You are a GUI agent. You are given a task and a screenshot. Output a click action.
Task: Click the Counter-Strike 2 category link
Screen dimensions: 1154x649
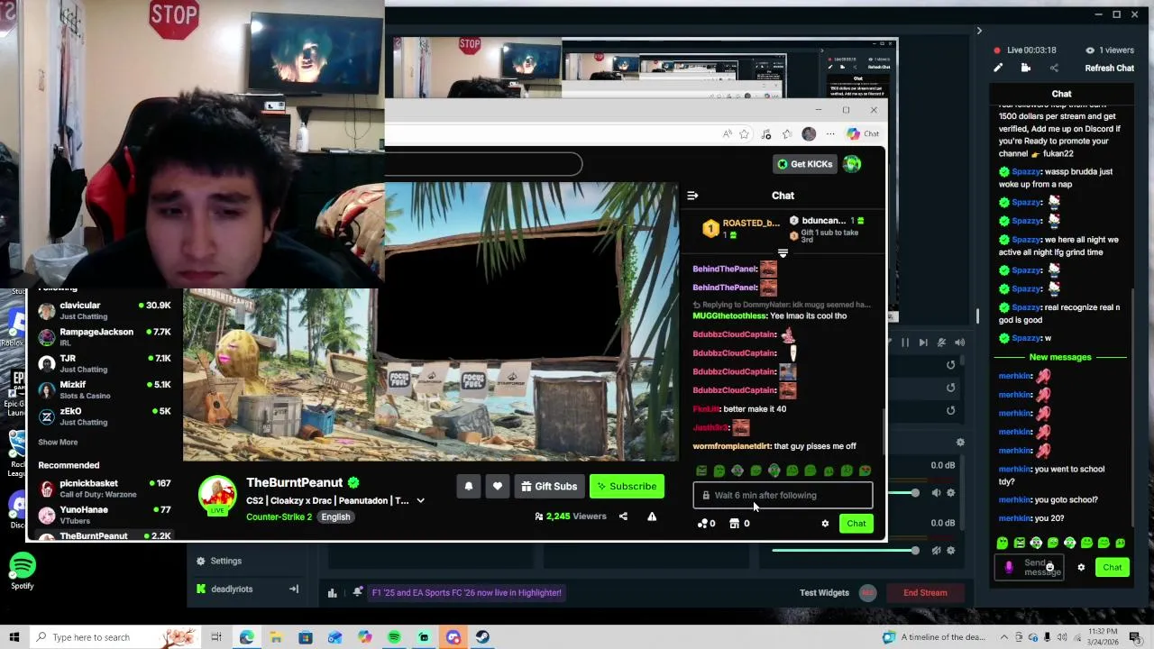pyautogui.click(x=279, y=517)
